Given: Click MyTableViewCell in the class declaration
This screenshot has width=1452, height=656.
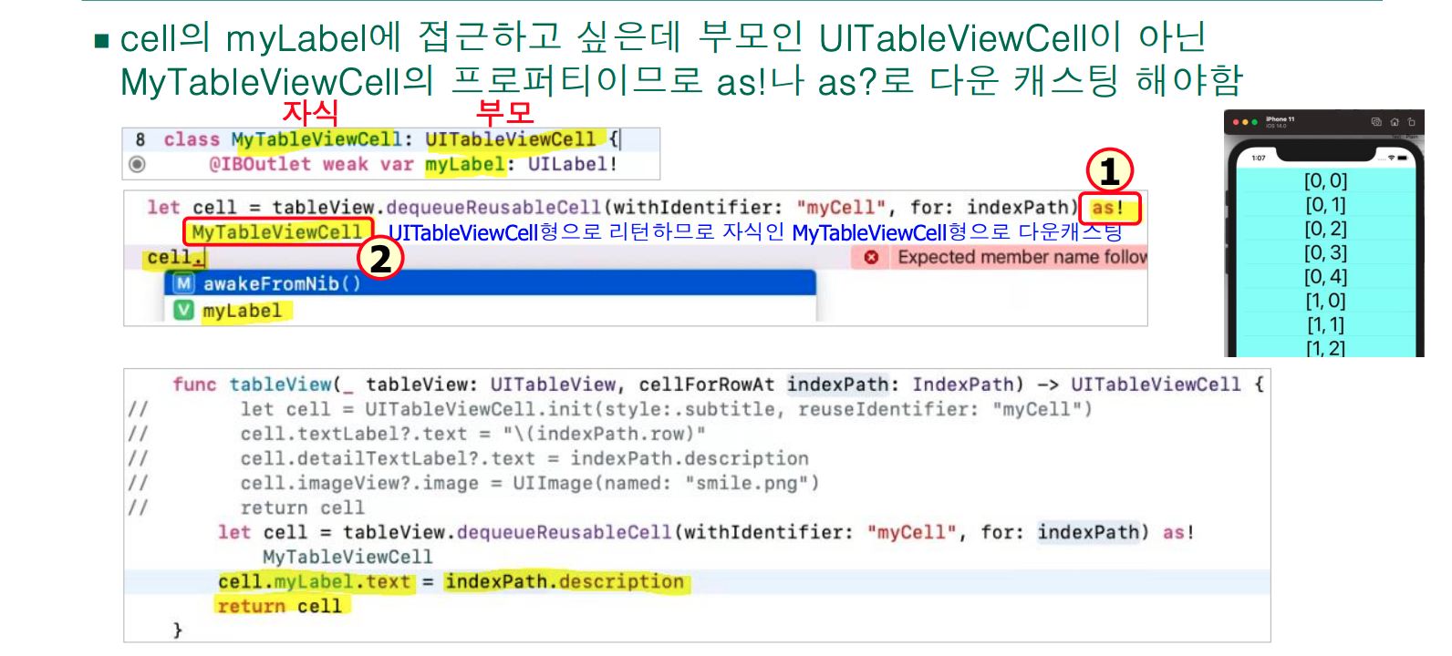Looking at the screenshot, I should point(316,139).
